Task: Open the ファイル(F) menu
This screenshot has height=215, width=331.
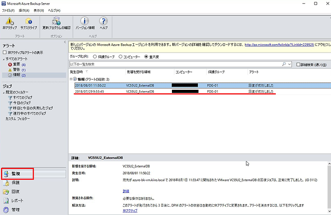Action: pos(8,11)
